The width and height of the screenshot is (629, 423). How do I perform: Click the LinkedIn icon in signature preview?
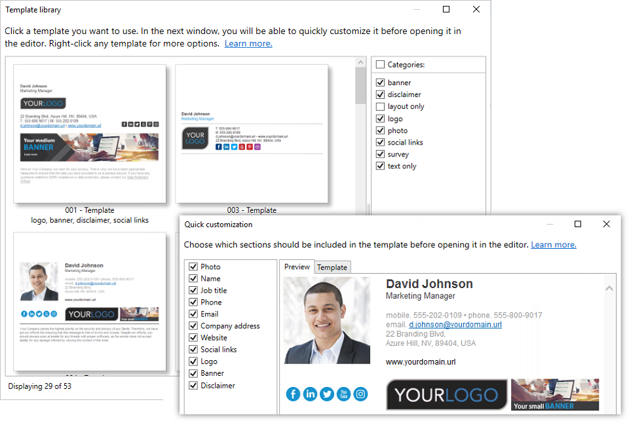pos(310,394)
